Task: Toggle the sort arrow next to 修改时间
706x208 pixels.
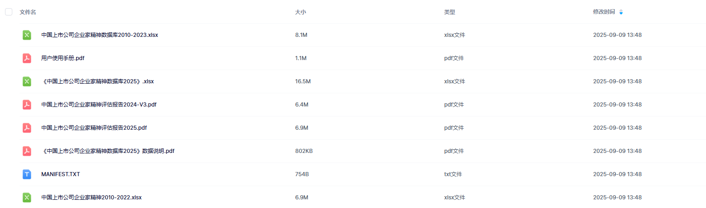Action: tap(621, 12)
